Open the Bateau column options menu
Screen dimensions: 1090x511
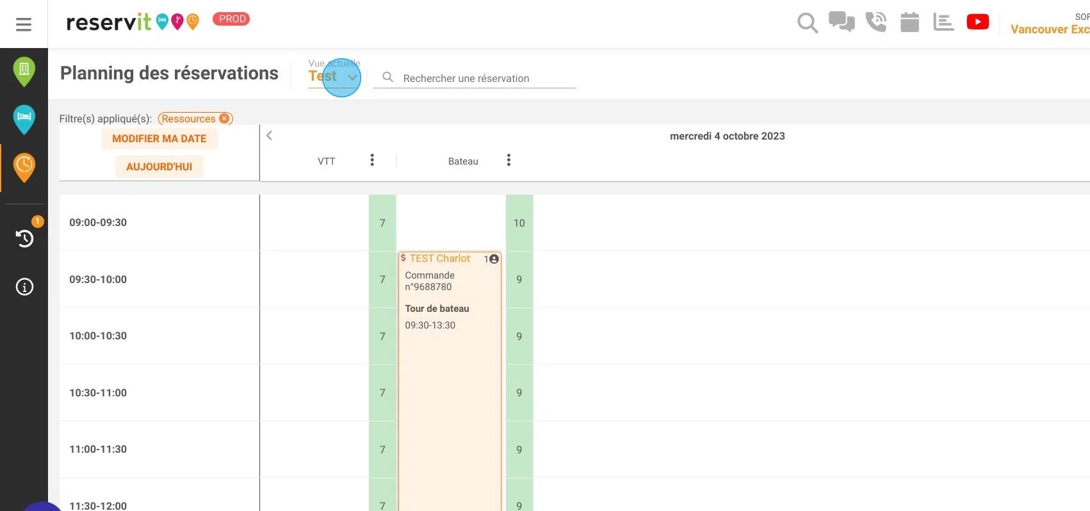click(x=508, y=160)
